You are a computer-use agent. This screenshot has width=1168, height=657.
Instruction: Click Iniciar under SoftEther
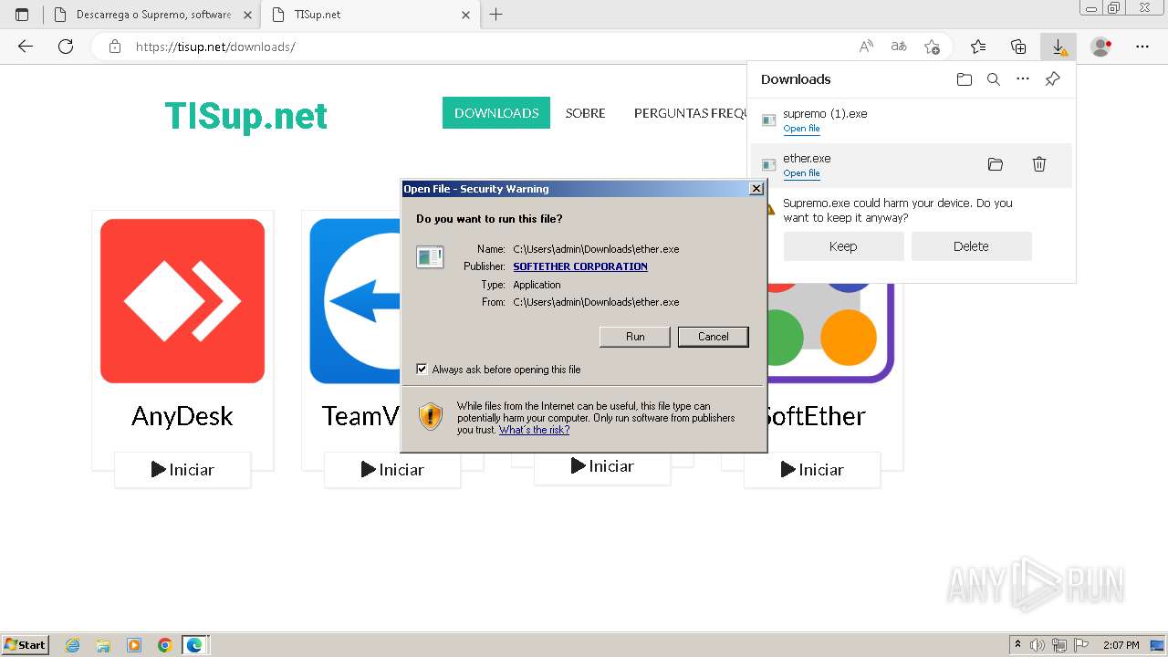pos(812,470)
